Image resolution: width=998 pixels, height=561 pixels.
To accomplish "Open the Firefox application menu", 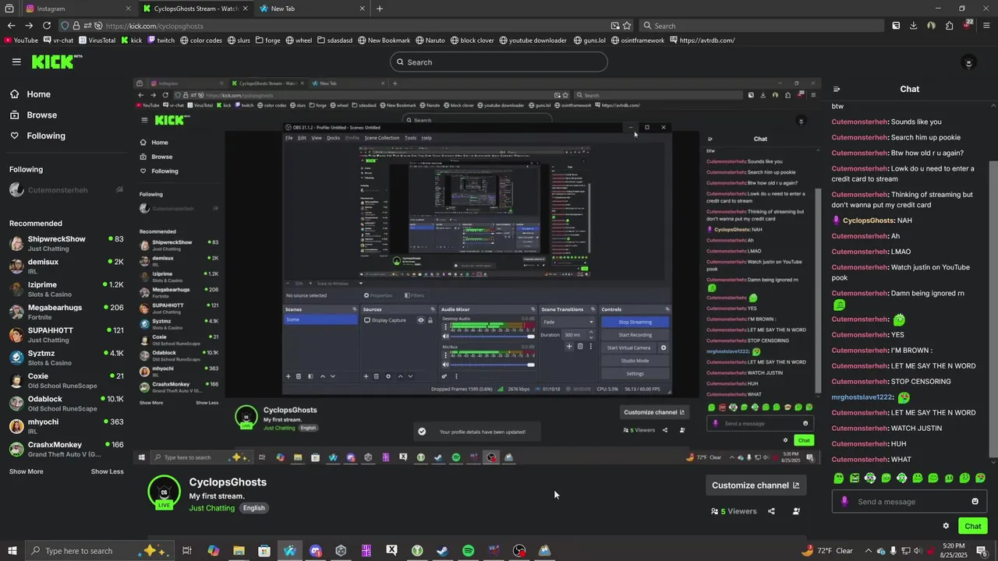I will tap(986, 26).
